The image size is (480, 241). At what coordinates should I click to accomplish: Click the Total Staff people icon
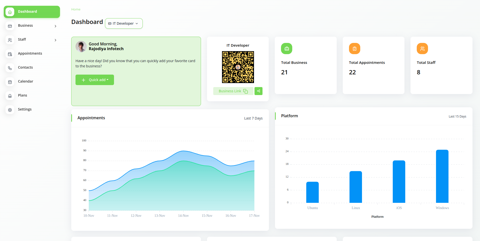(x=422, y=49)
